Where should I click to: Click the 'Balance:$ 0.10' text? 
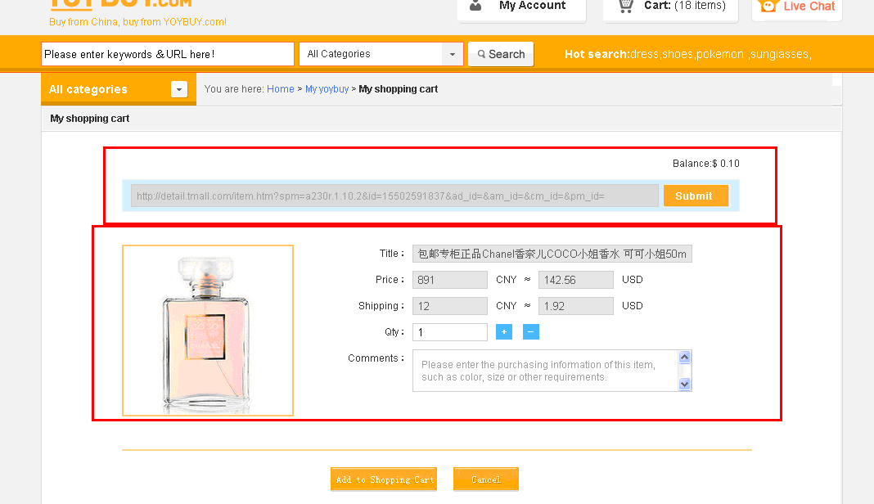pos(705,164)
